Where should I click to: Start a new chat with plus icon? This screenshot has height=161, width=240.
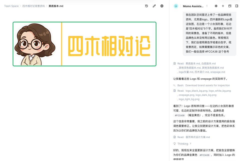[223, 6]
